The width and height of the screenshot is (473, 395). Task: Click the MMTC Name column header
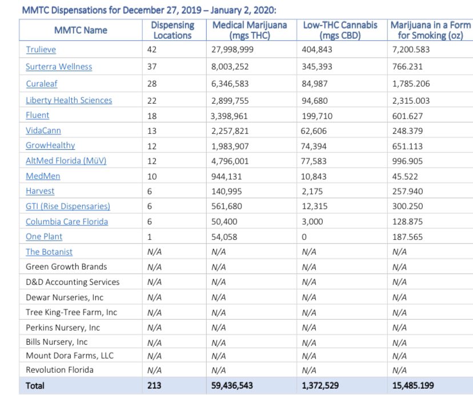click(x=81, y=30)
